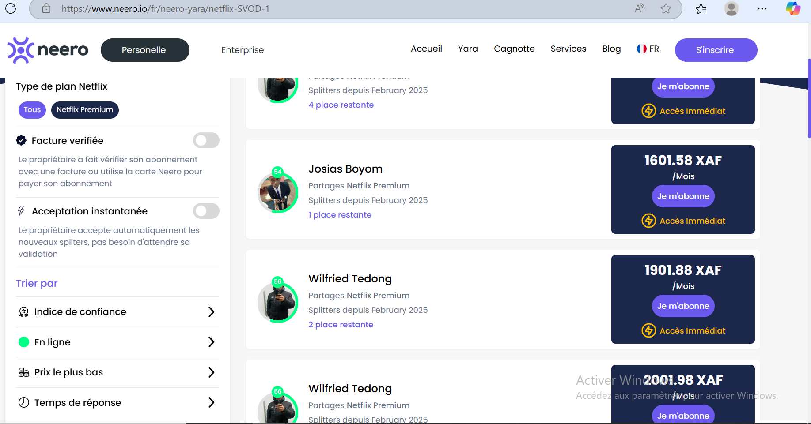Click the Facture verifiée badge icon
The width and height of the screenshot is (811, 424).
click(x=21, y=140)
